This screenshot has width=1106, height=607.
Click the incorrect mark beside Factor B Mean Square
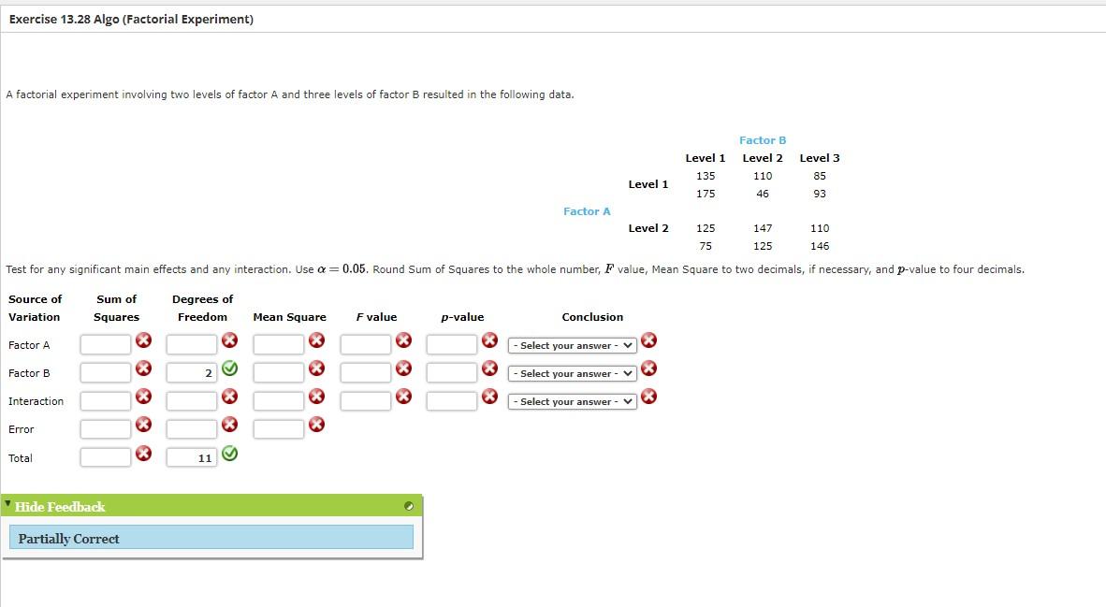point(316,368)
